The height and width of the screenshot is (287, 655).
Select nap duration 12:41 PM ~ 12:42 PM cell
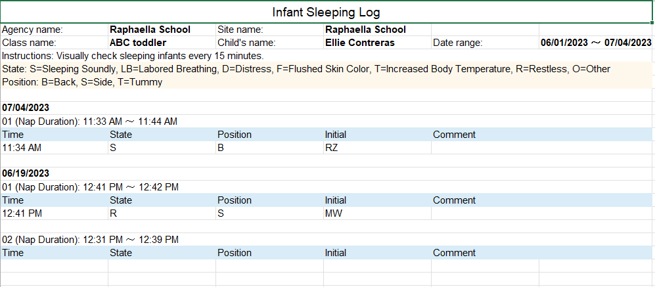coord(90,187)
